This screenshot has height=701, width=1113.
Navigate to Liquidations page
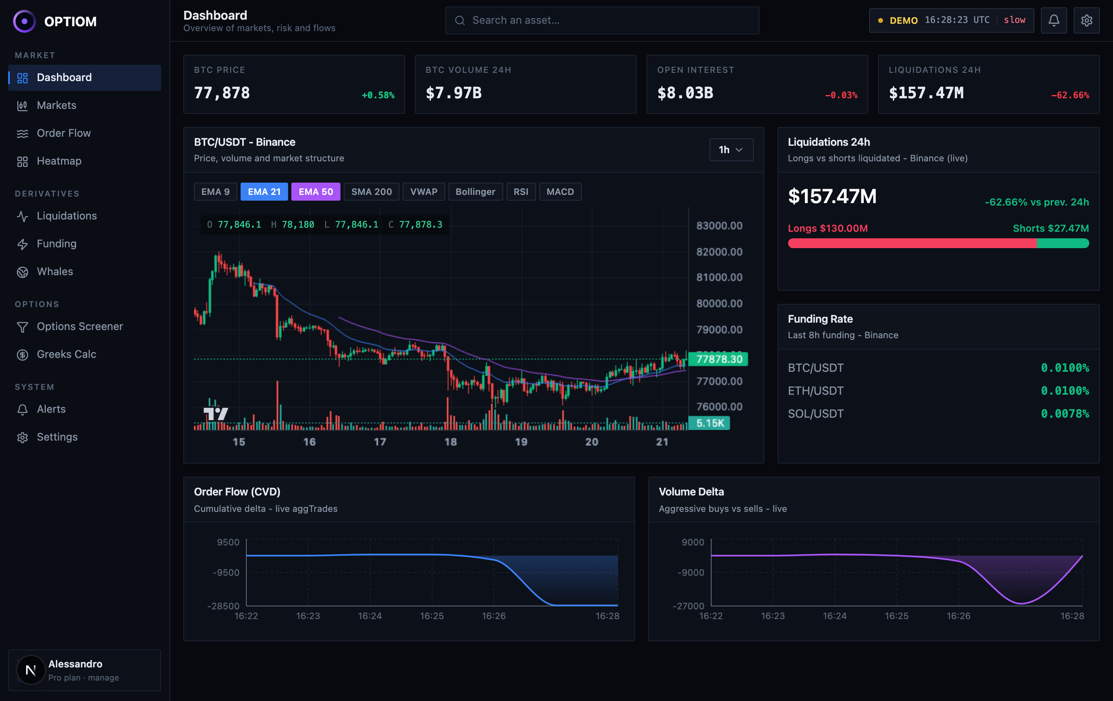click(x=85, y=216)
